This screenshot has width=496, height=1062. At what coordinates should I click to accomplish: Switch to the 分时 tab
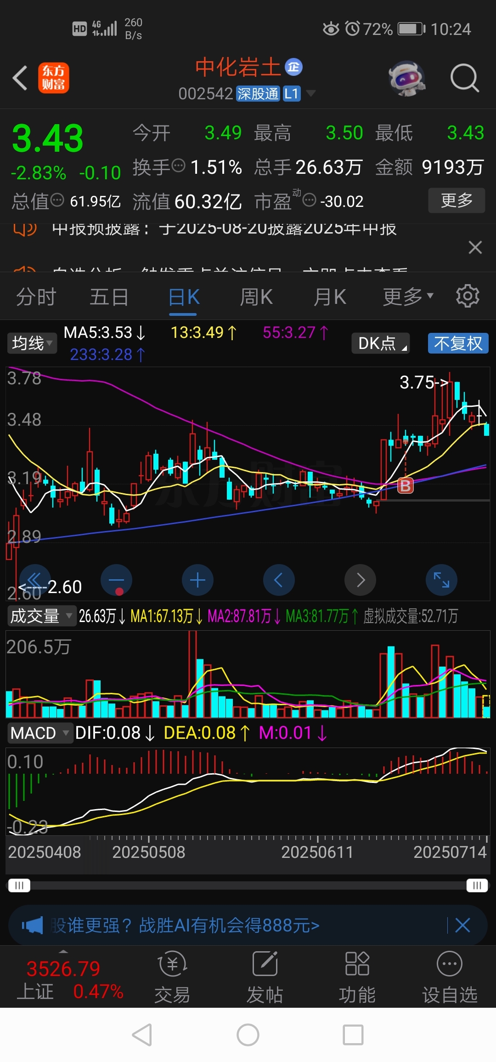point(36,297)
